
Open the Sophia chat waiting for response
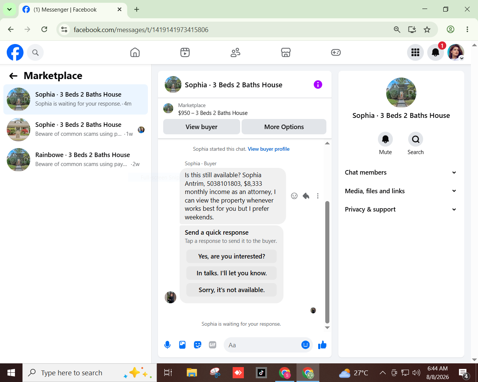tap(76, 100)
